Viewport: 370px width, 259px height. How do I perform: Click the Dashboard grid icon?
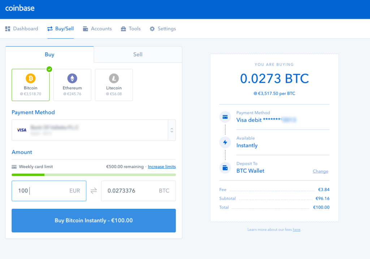pos(8,29)
